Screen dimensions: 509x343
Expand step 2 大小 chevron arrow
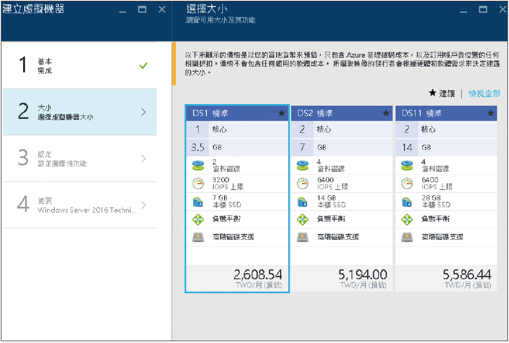[143, 112]
